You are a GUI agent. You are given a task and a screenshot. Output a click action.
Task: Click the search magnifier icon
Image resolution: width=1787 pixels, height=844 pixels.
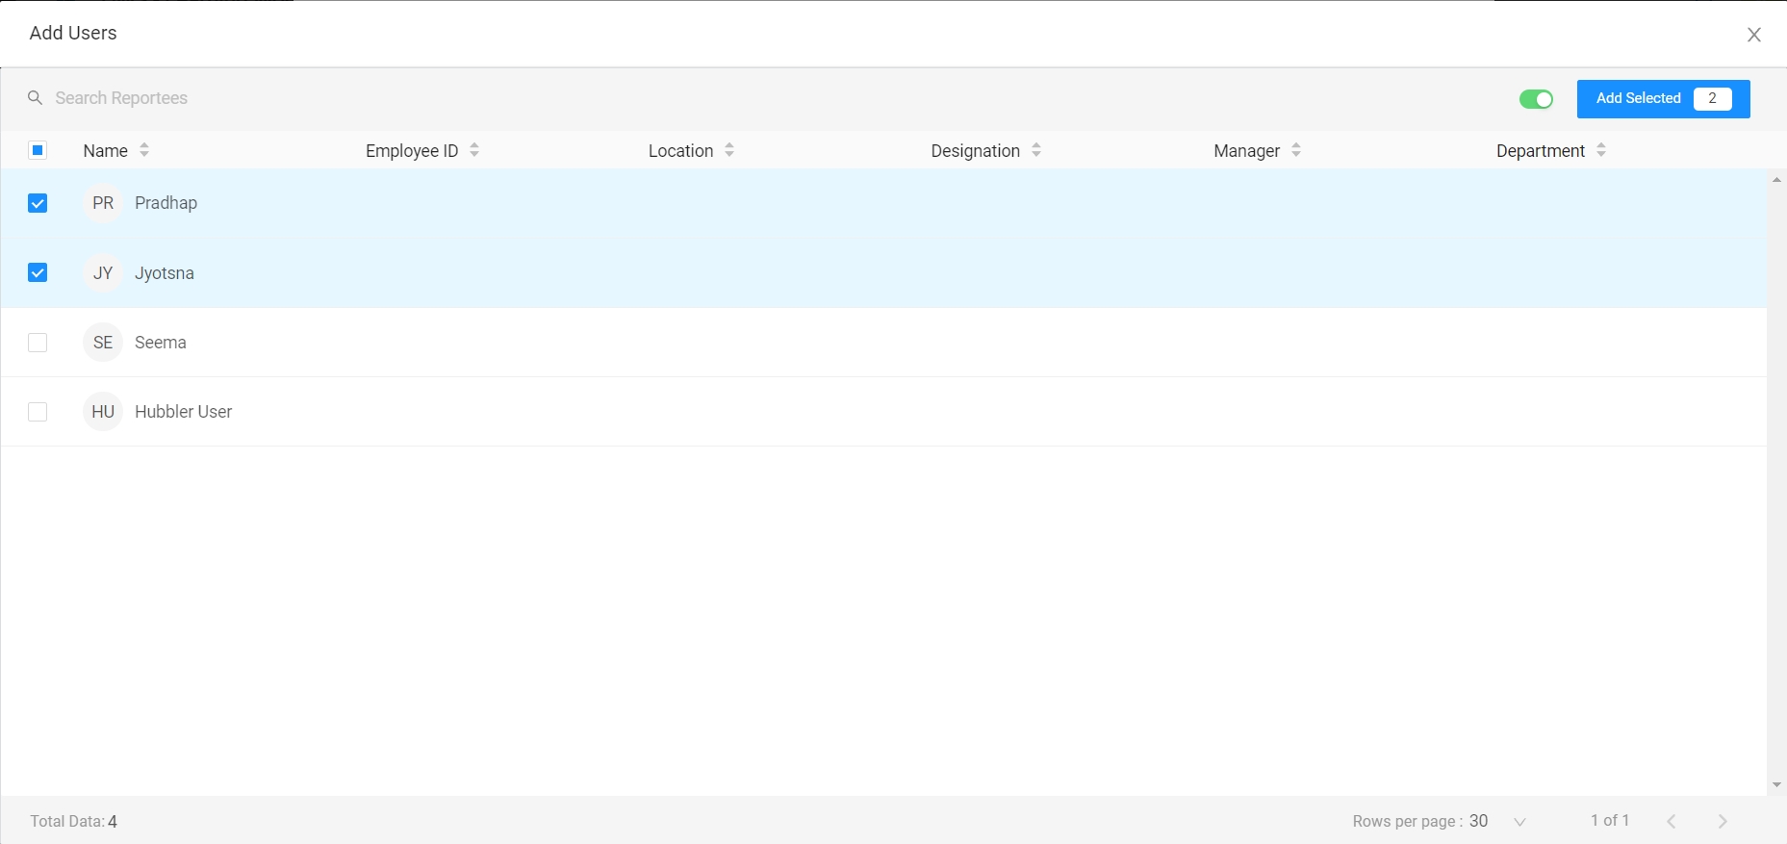tap(35, 98)
